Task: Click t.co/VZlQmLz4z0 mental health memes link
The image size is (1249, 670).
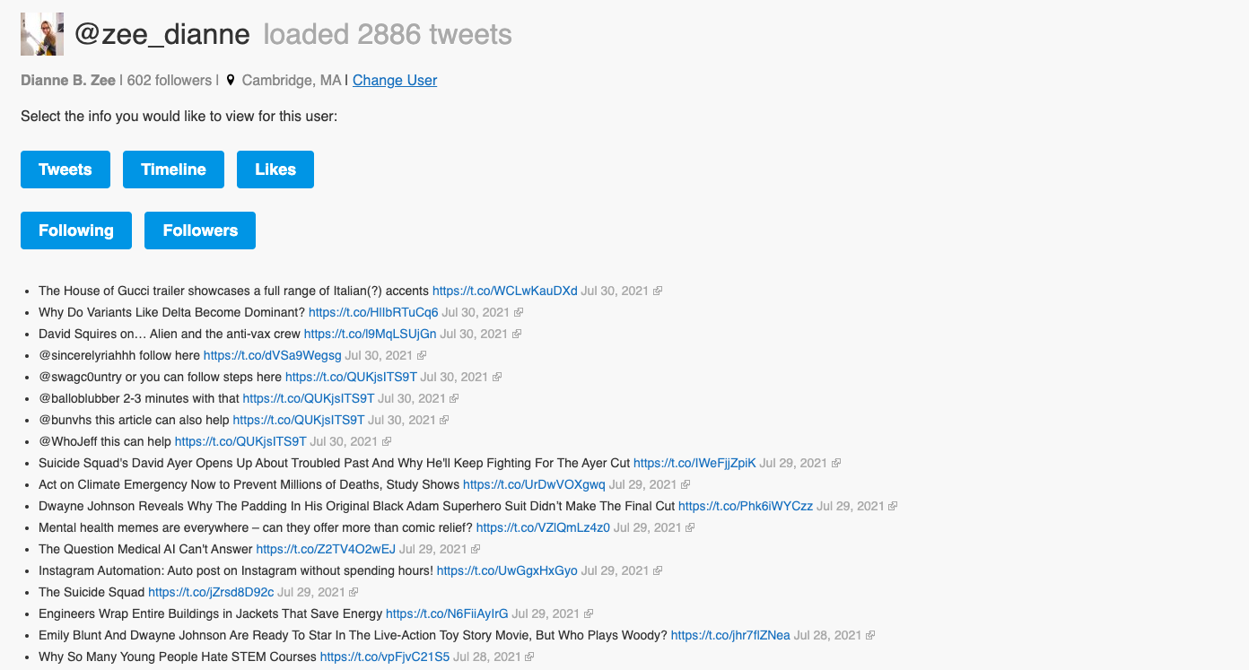Action: [543, 527]
